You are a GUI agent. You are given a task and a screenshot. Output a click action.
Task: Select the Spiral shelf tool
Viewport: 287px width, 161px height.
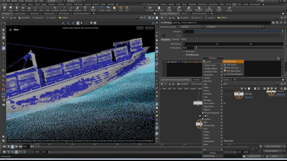[121, 8]
